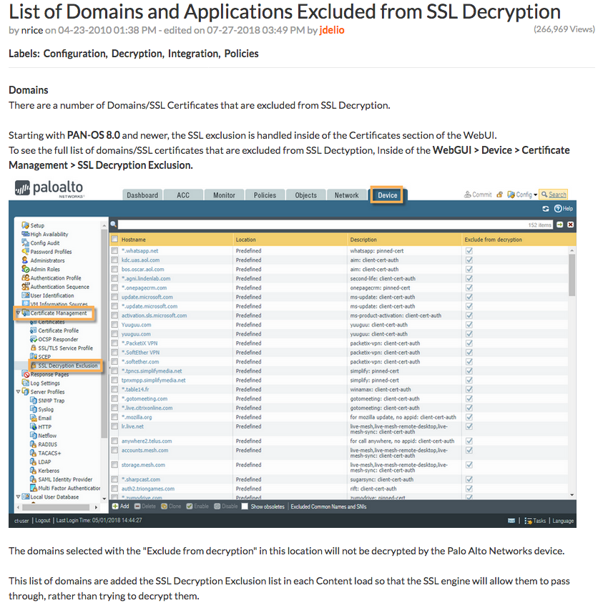The image size is (603, 603).
Task: Click the Authentication Profile icon
Action: [25, 278]
